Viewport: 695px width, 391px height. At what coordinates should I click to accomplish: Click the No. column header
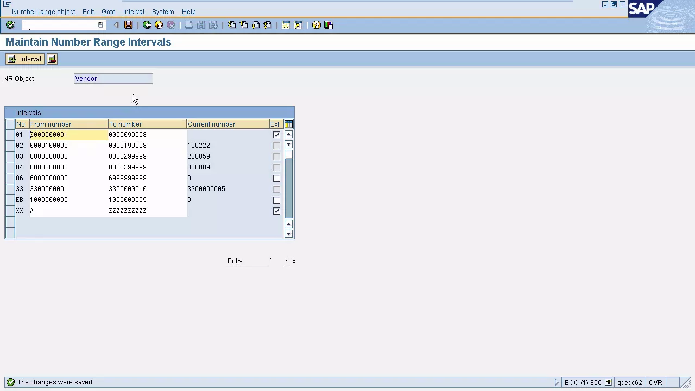pos(22,124)
